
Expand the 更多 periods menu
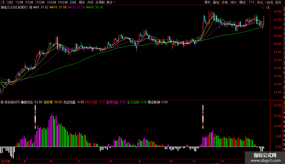[x=111, y=2]
